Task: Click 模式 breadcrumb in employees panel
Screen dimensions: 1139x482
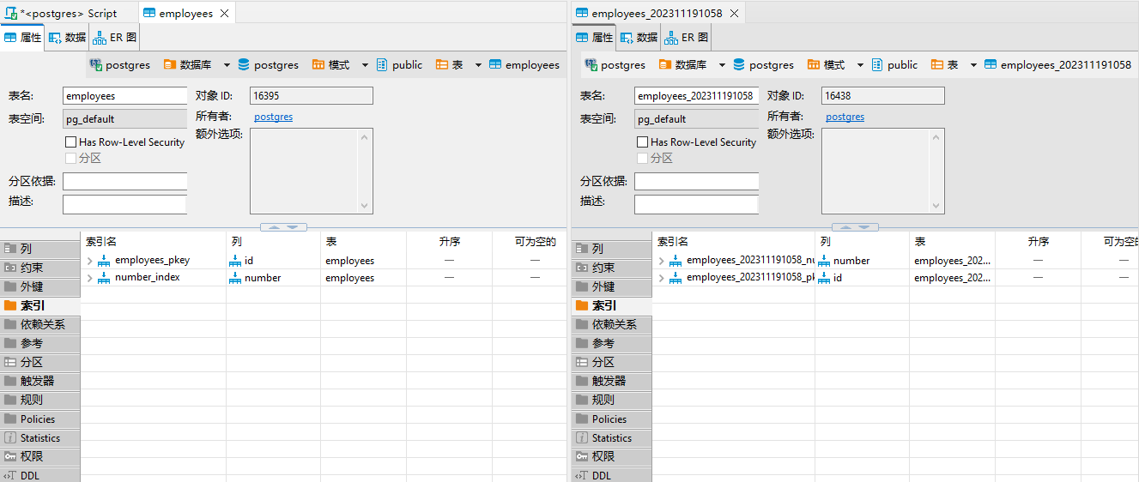Action: click(x=330, y=64)
